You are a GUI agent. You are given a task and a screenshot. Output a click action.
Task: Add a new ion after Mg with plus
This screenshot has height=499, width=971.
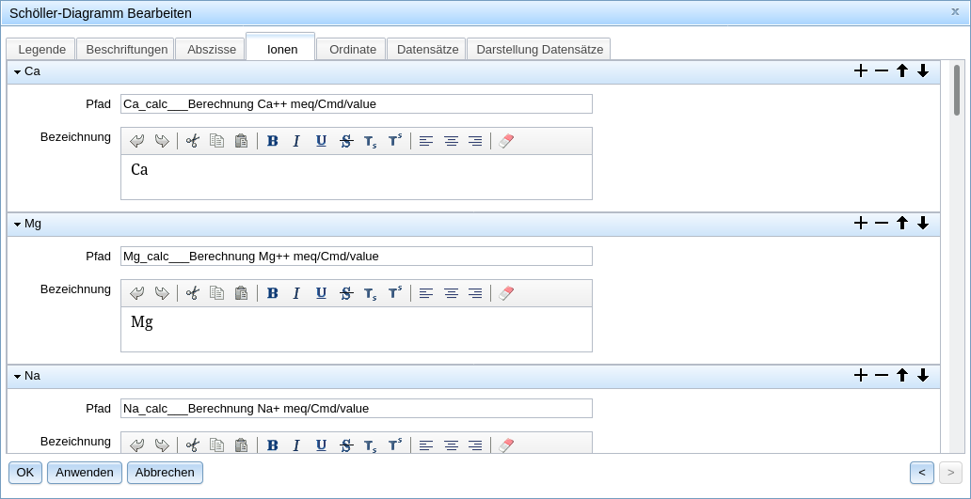point(861,224)
